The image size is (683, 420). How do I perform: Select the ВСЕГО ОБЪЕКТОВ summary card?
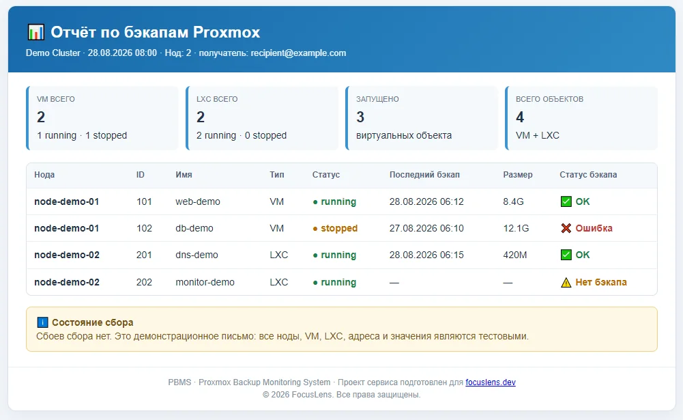(581, 118)
